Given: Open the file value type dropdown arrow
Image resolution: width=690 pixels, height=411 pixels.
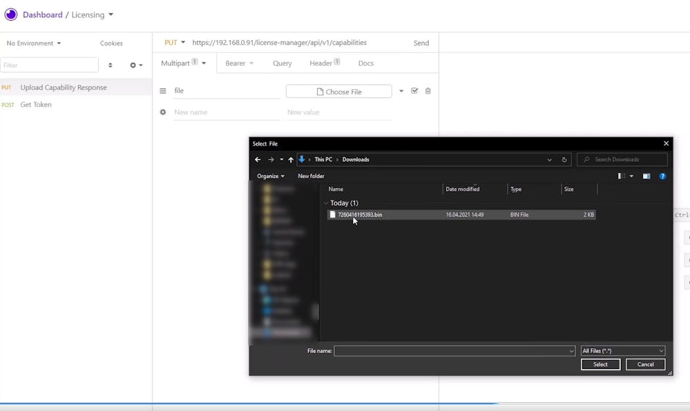Looking at the screenshot, I should coord(401,91).
